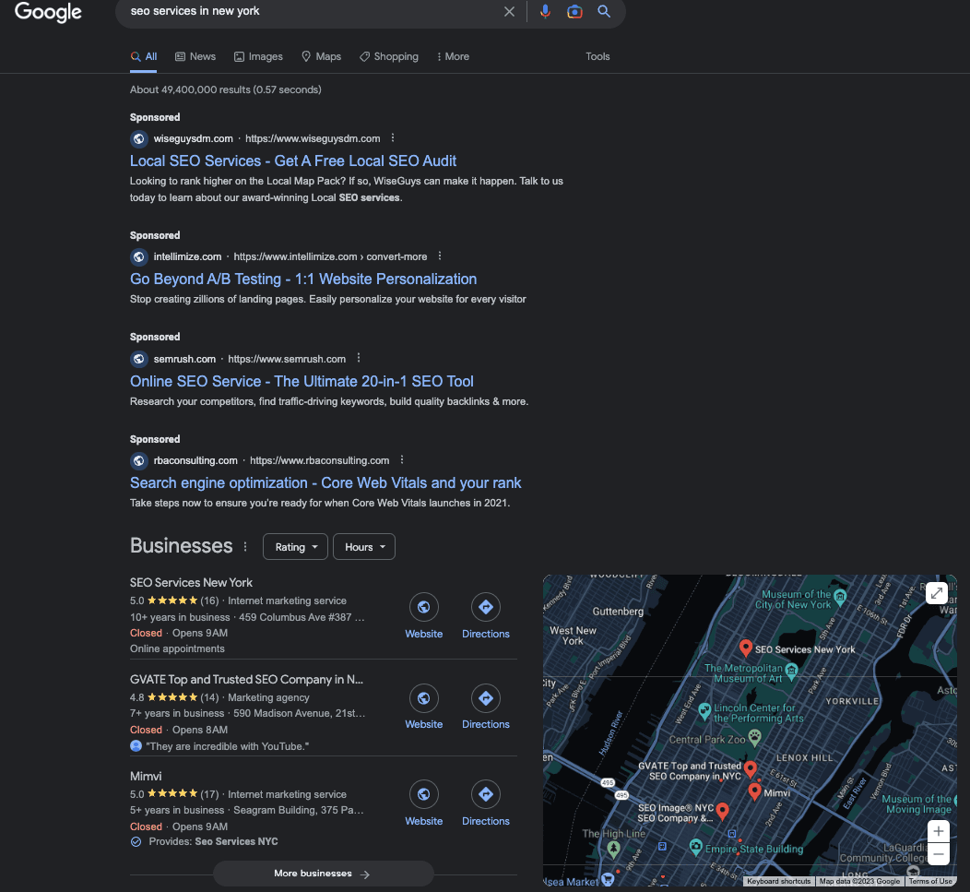Screen dimensions: 970x892
Task: Open GVATE Top and Trusted SEO Company listing
Action: point(246,680)
